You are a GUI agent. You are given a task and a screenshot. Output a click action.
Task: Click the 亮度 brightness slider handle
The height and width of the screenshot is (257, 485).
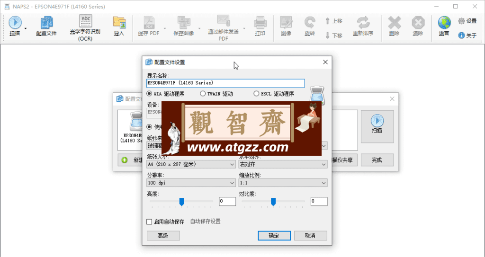182,202
